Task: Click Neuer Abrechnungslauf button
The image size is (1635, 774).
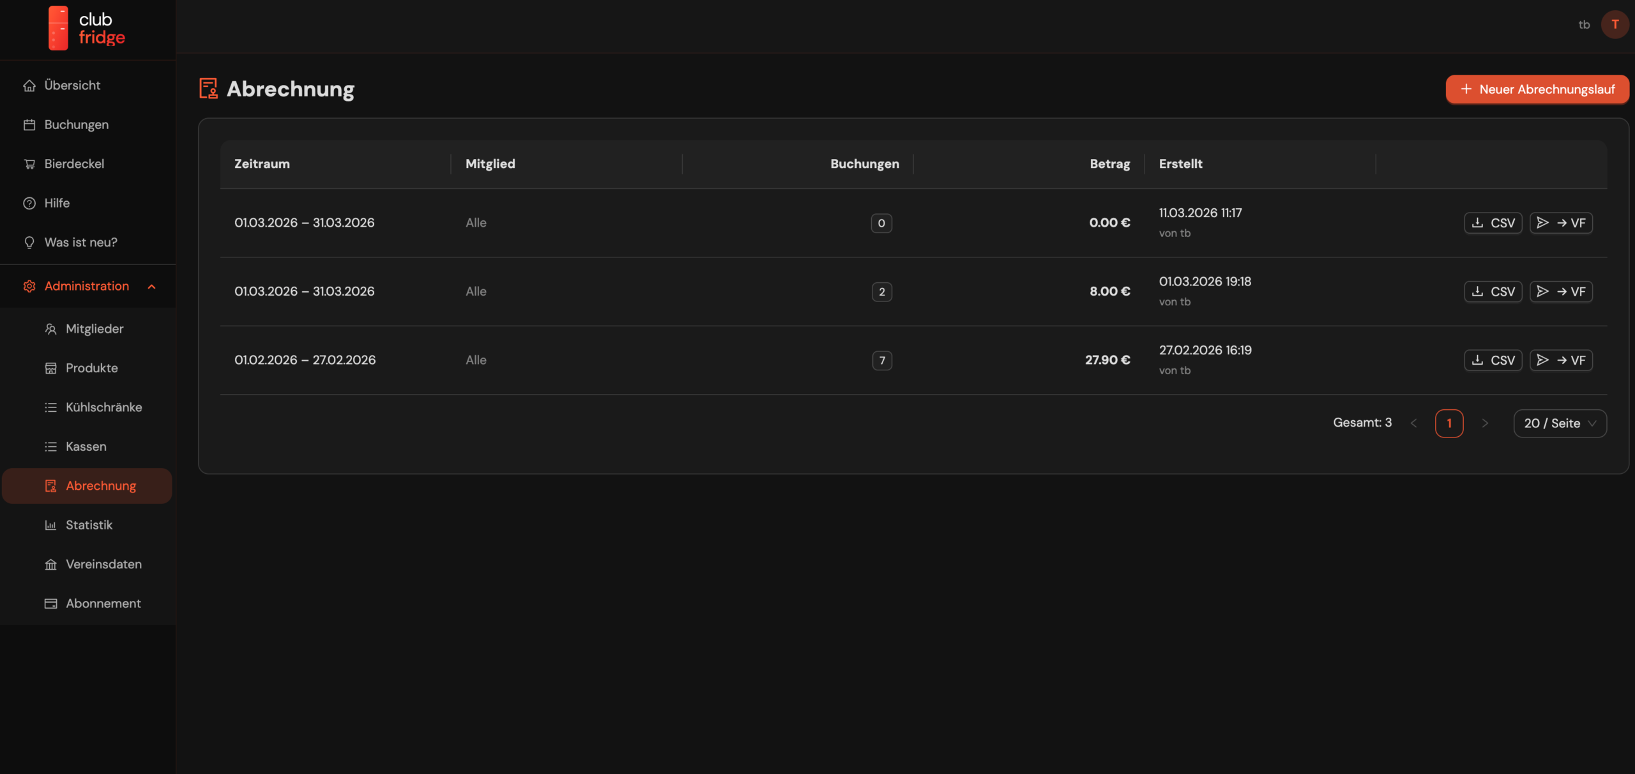Action: pyautogui.click(x=1537, y=89)
